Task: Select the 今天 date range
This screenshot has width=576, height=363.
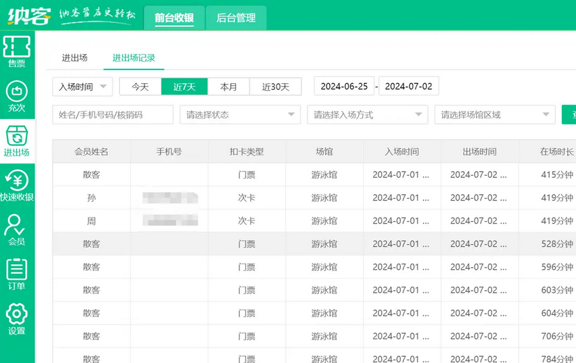Action: tap(141, 87)
